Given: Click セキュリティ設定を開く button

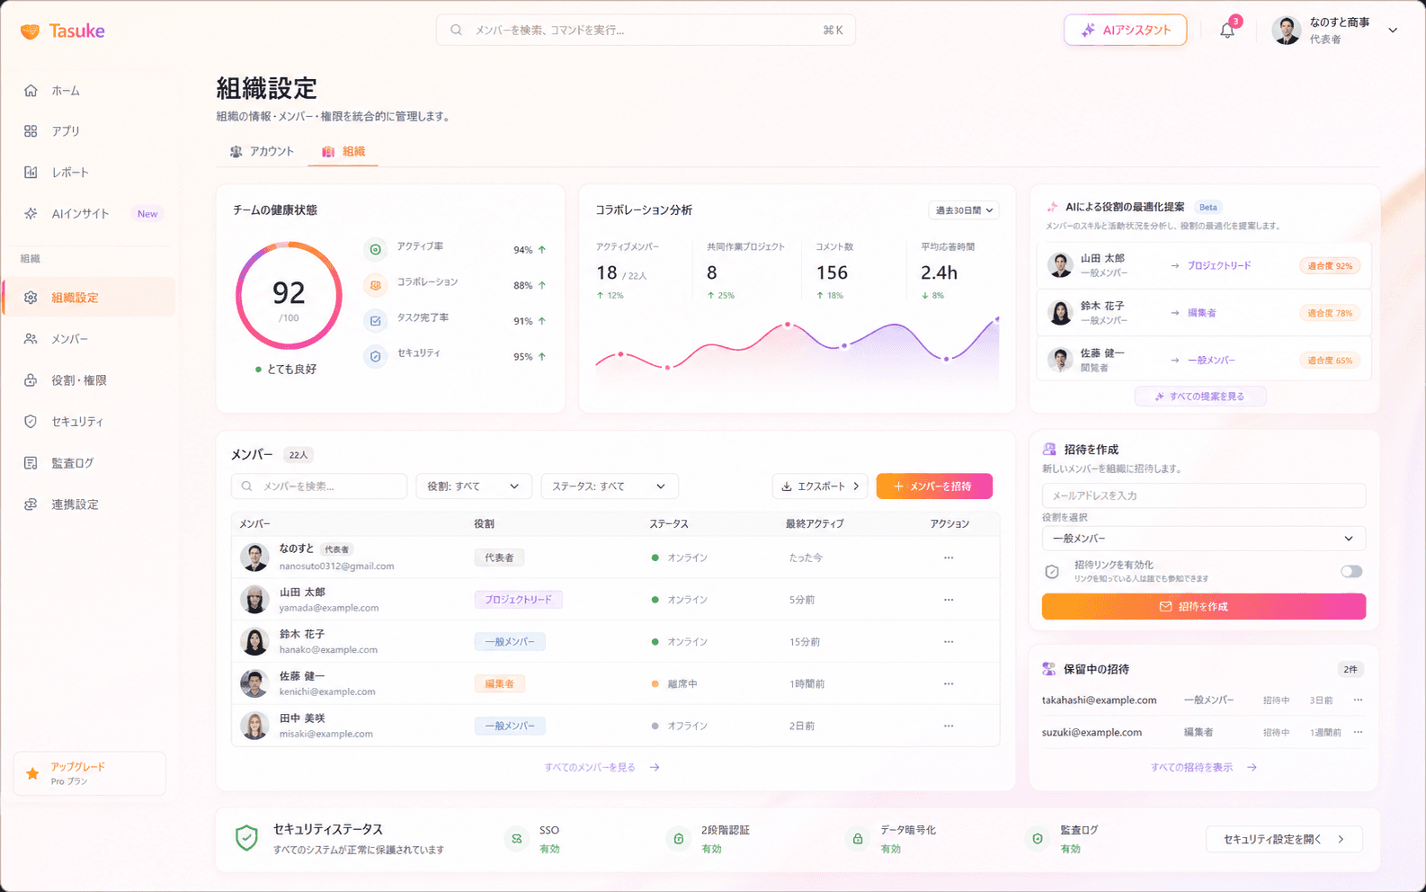Looking at the screenshot, I should point(1284,839).
